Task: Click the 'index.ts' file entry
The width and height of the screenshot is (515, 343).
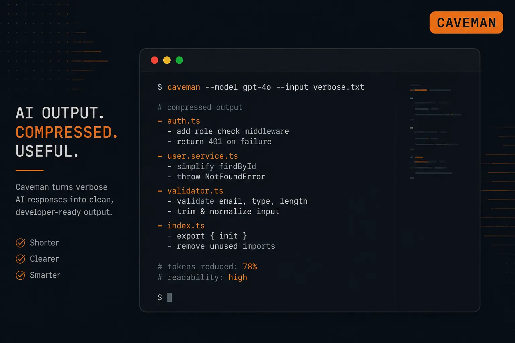Action: click(186, 225)
